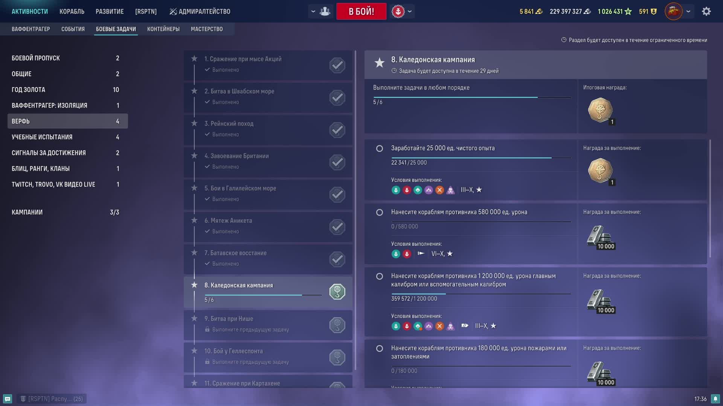This screenshot has width=723, height=406.
Task: Expand dropdown arrow left of division icon
Action: coord(313,11)
